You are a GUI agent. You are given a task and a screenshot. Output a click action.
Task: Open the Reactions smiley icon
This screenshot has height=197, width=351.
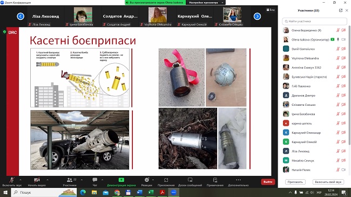pyautogui.click(x=147, y=180)
